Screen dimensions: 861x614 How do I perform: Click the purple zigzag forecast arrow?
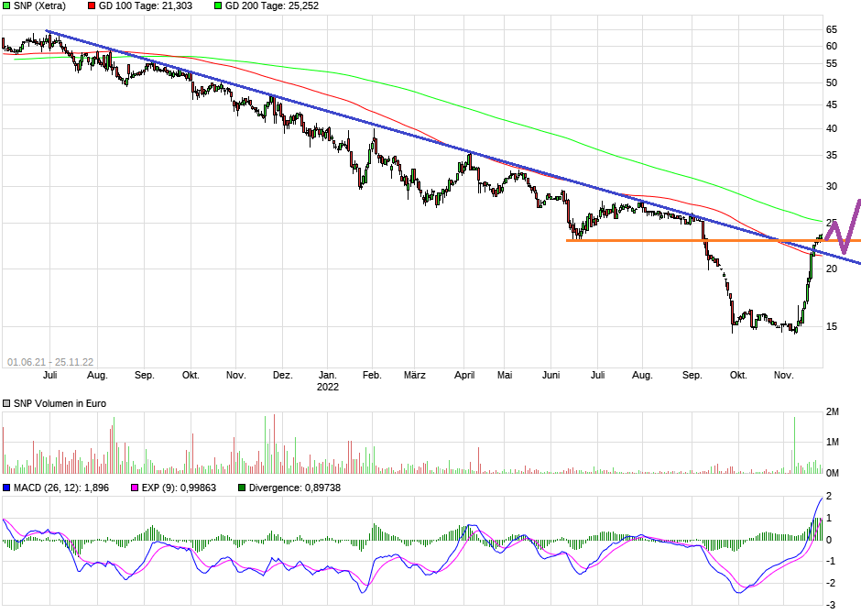[x=844, y=227]
